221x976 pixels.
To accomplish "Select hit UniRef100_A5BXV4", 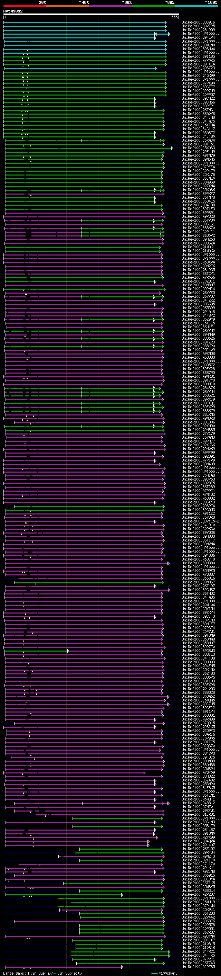I will (198, 262).
